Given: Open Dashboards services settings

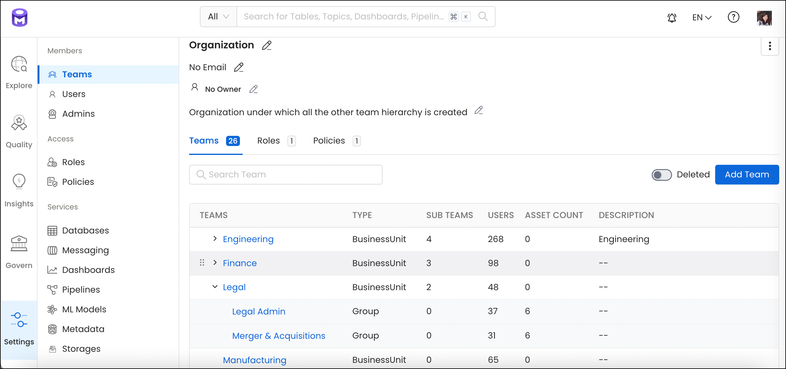Looking at the screenshot, I should pyautogui.click(x=108, y=270).
